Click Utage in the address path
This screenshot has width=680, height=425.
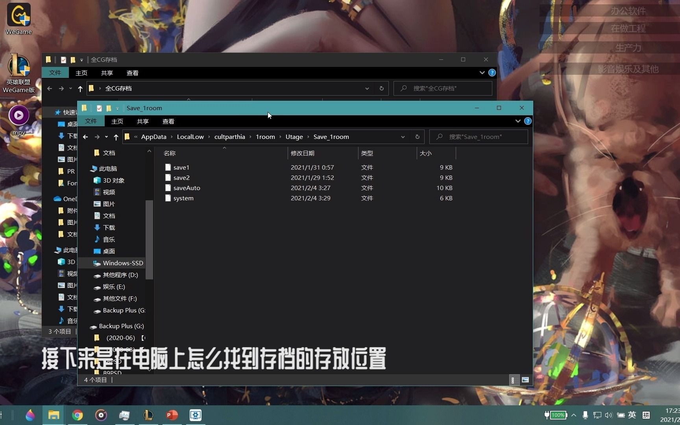pos(294,137)
